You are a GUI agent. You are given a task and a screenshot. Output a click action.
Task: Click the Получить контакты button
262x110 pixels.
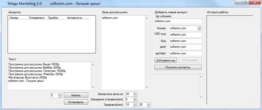point(178,67)
